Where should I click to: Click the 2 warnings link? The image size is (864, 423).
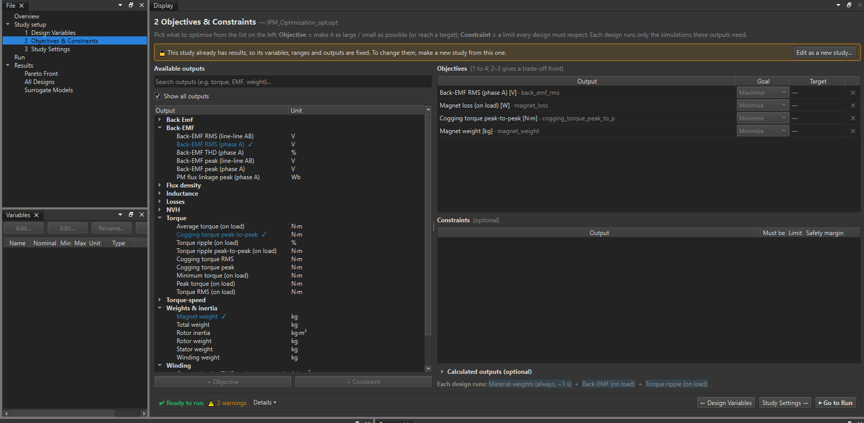tap(231, 403)
